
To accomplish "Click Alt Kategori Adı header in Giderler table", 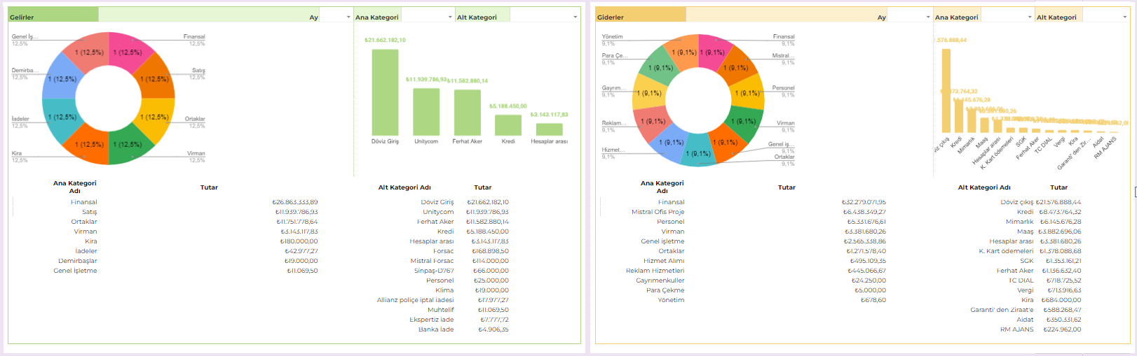I will pos(983,187).
